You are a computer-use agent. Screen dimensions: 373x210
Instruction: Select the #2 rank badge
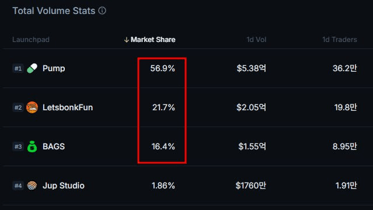coord(18,107)
